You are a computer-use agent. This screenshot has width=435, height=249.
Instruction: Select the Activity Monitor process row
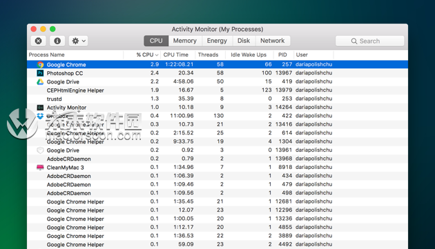pyautogui.click(x=217, y=108)
